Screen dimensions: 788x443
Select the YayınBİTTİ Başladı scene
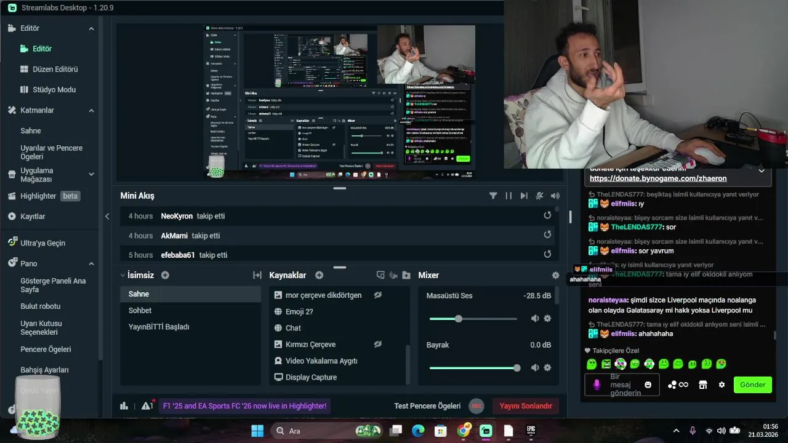(190, 327)
